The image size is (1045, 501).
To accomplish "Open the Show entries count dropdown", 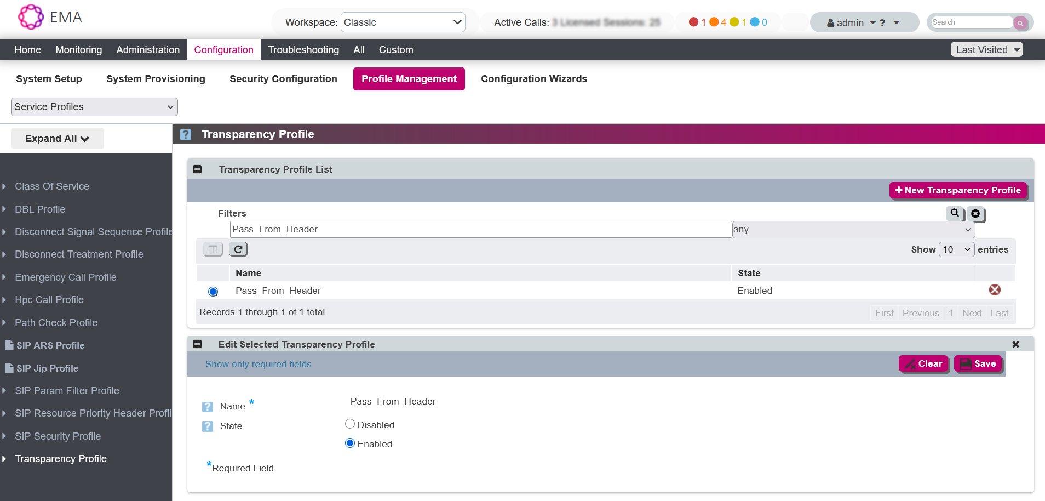I will [x=956, y=249].
